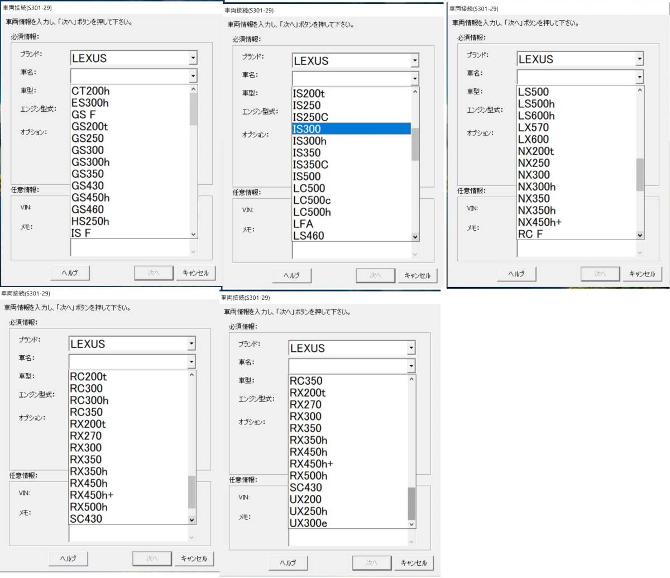The height and width of the screenshot is (578, 670).
Task: Select CT200h from the vehicle name list
Action: (x=90, y=91)
